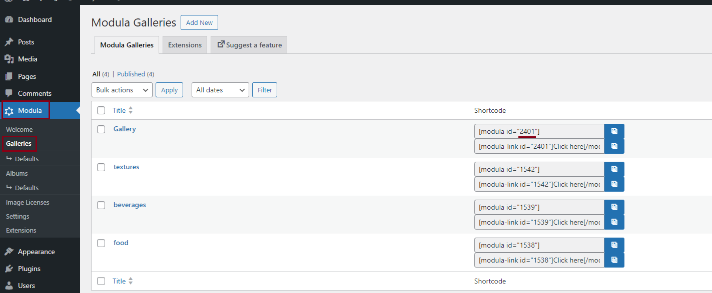Click the Appearance brush icon
712x293 pixels.
[x=9, y=252]
